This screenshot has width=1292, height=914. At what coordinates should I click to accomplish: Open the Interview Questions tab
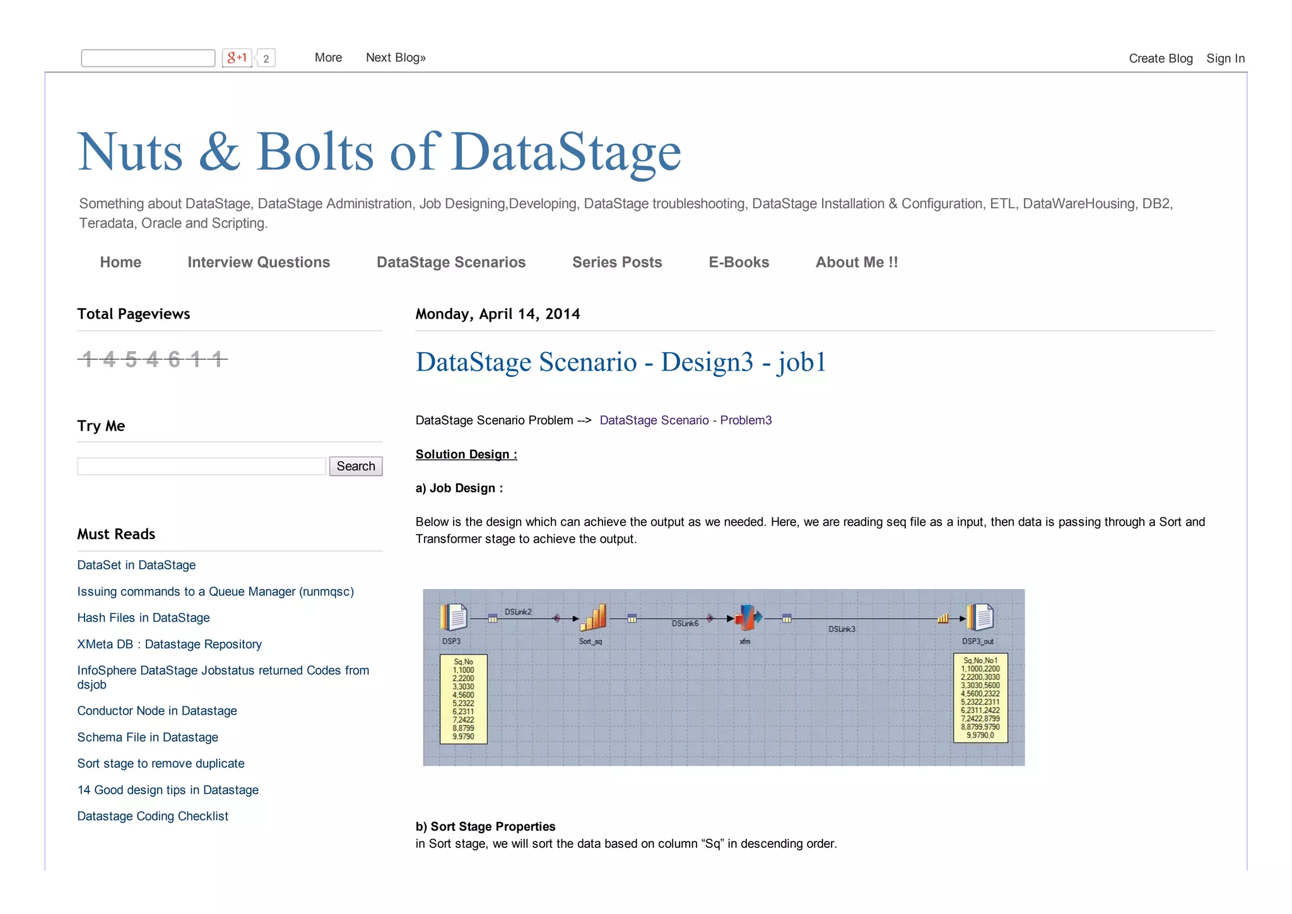259,262
